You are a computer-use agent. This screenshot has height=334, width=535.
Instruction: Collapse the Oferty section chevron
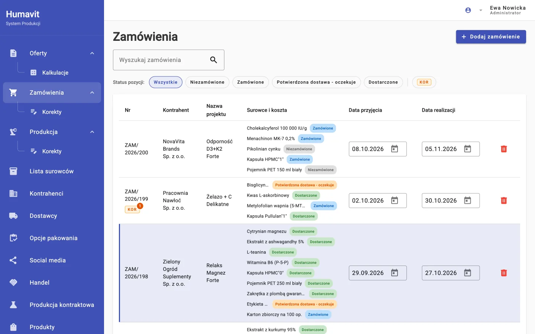tap(92, 53)
